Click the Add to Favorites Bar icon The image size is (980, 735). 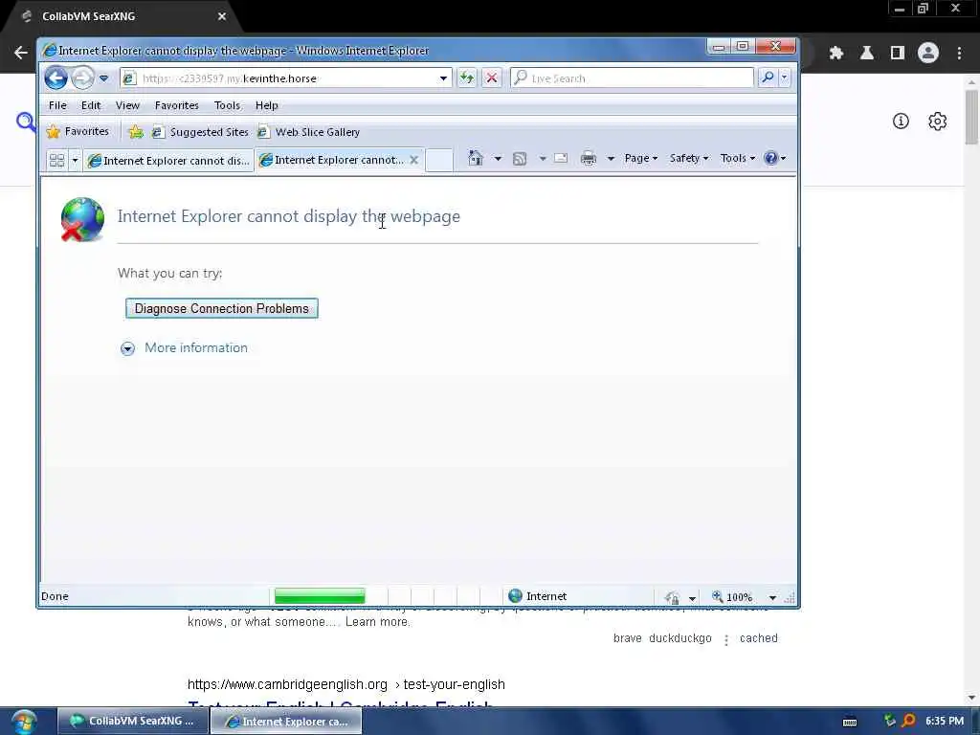pos(136,132)
